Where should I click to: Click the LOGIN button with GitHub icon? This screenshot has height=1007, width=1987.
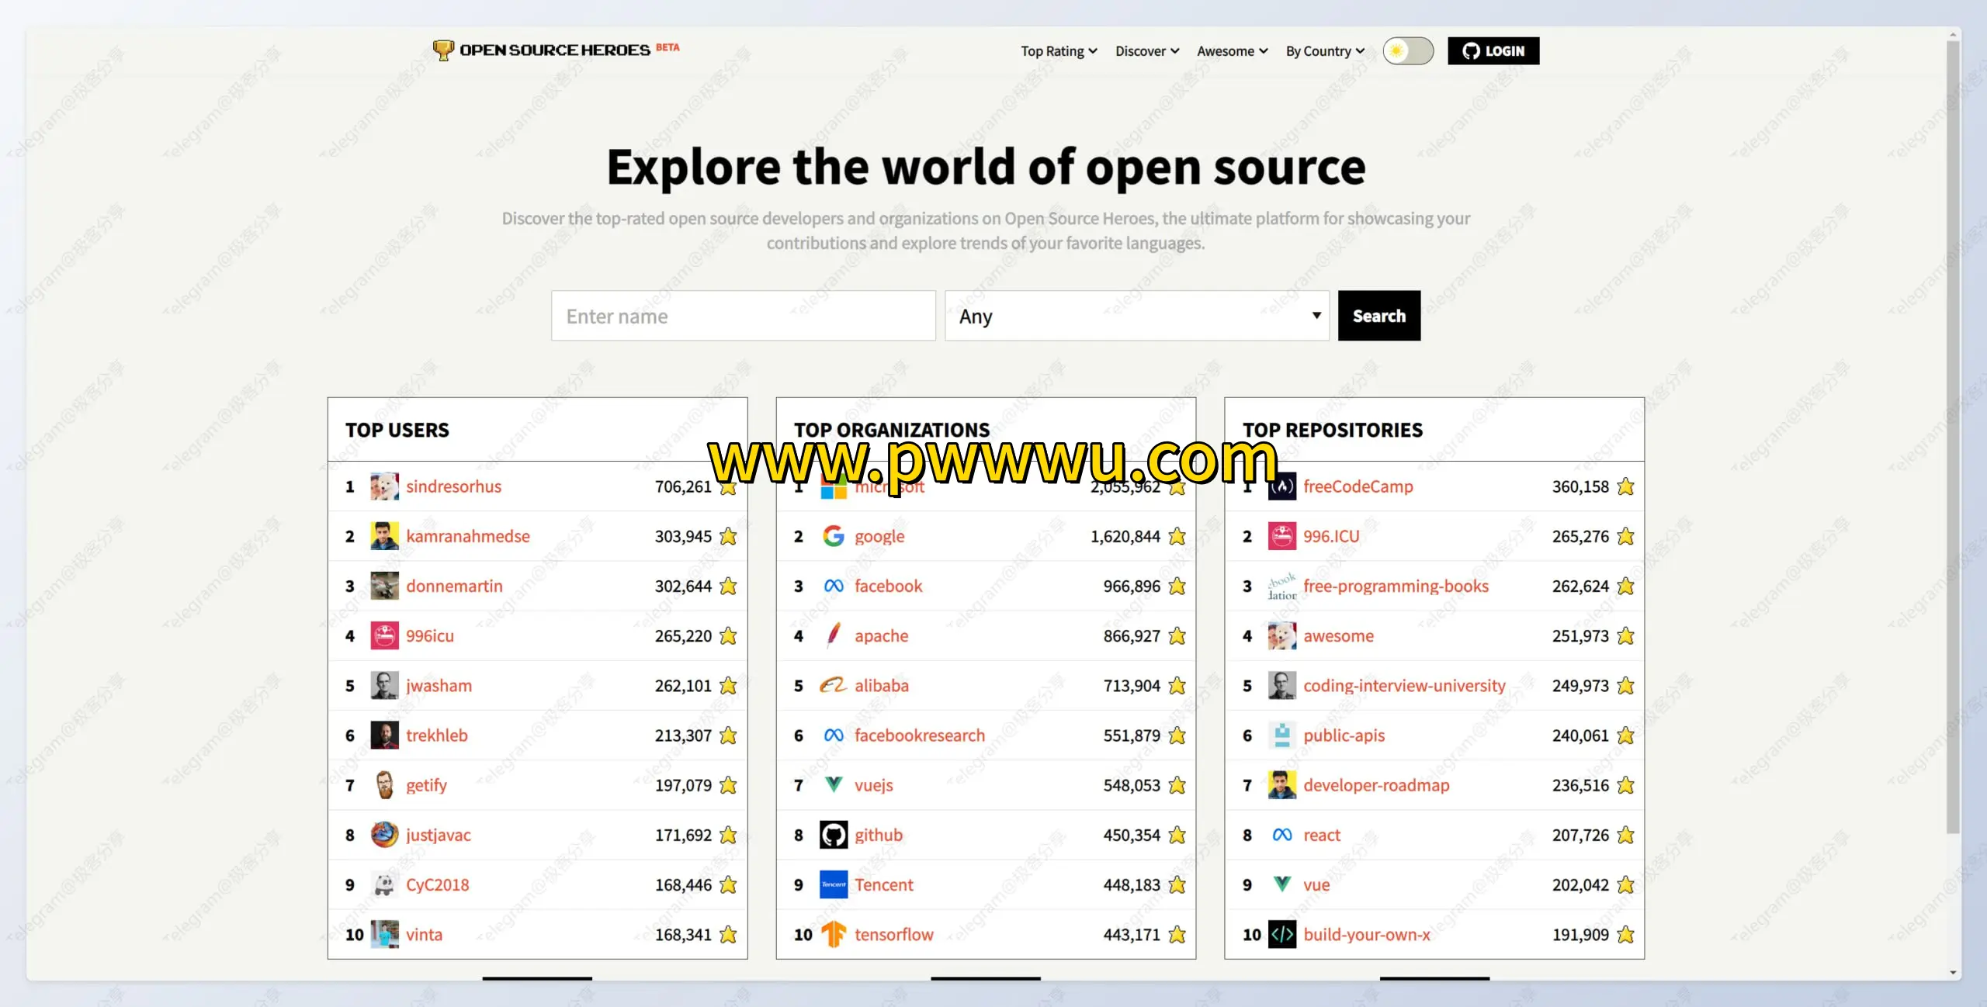(1493, 51)
